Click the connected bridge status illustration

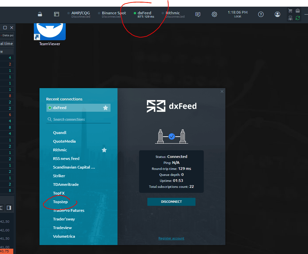[172, 136]
